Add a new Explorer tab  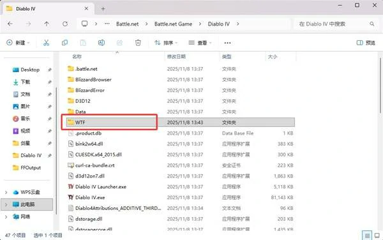103,9
